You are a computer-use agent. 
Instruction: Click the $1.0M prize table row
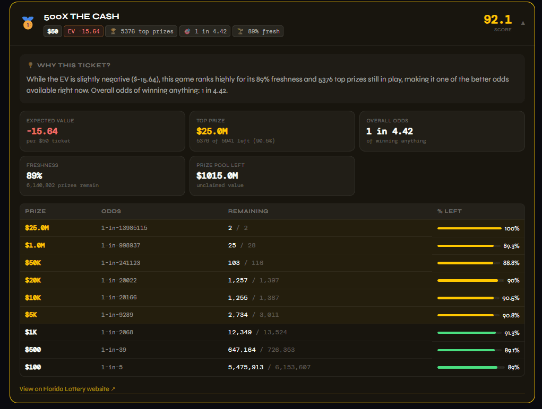coord(272,245)
